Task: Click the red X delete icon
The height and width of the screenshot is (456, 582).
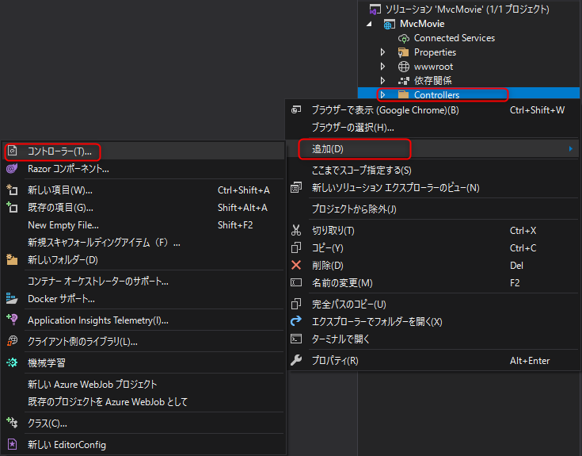Action: [296, 265]
